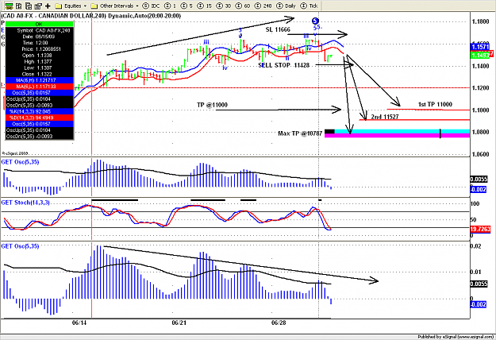Click the TP @11000 annotation text
The height and width of the screenshot is (340, 496).
(x=212, y=105)
